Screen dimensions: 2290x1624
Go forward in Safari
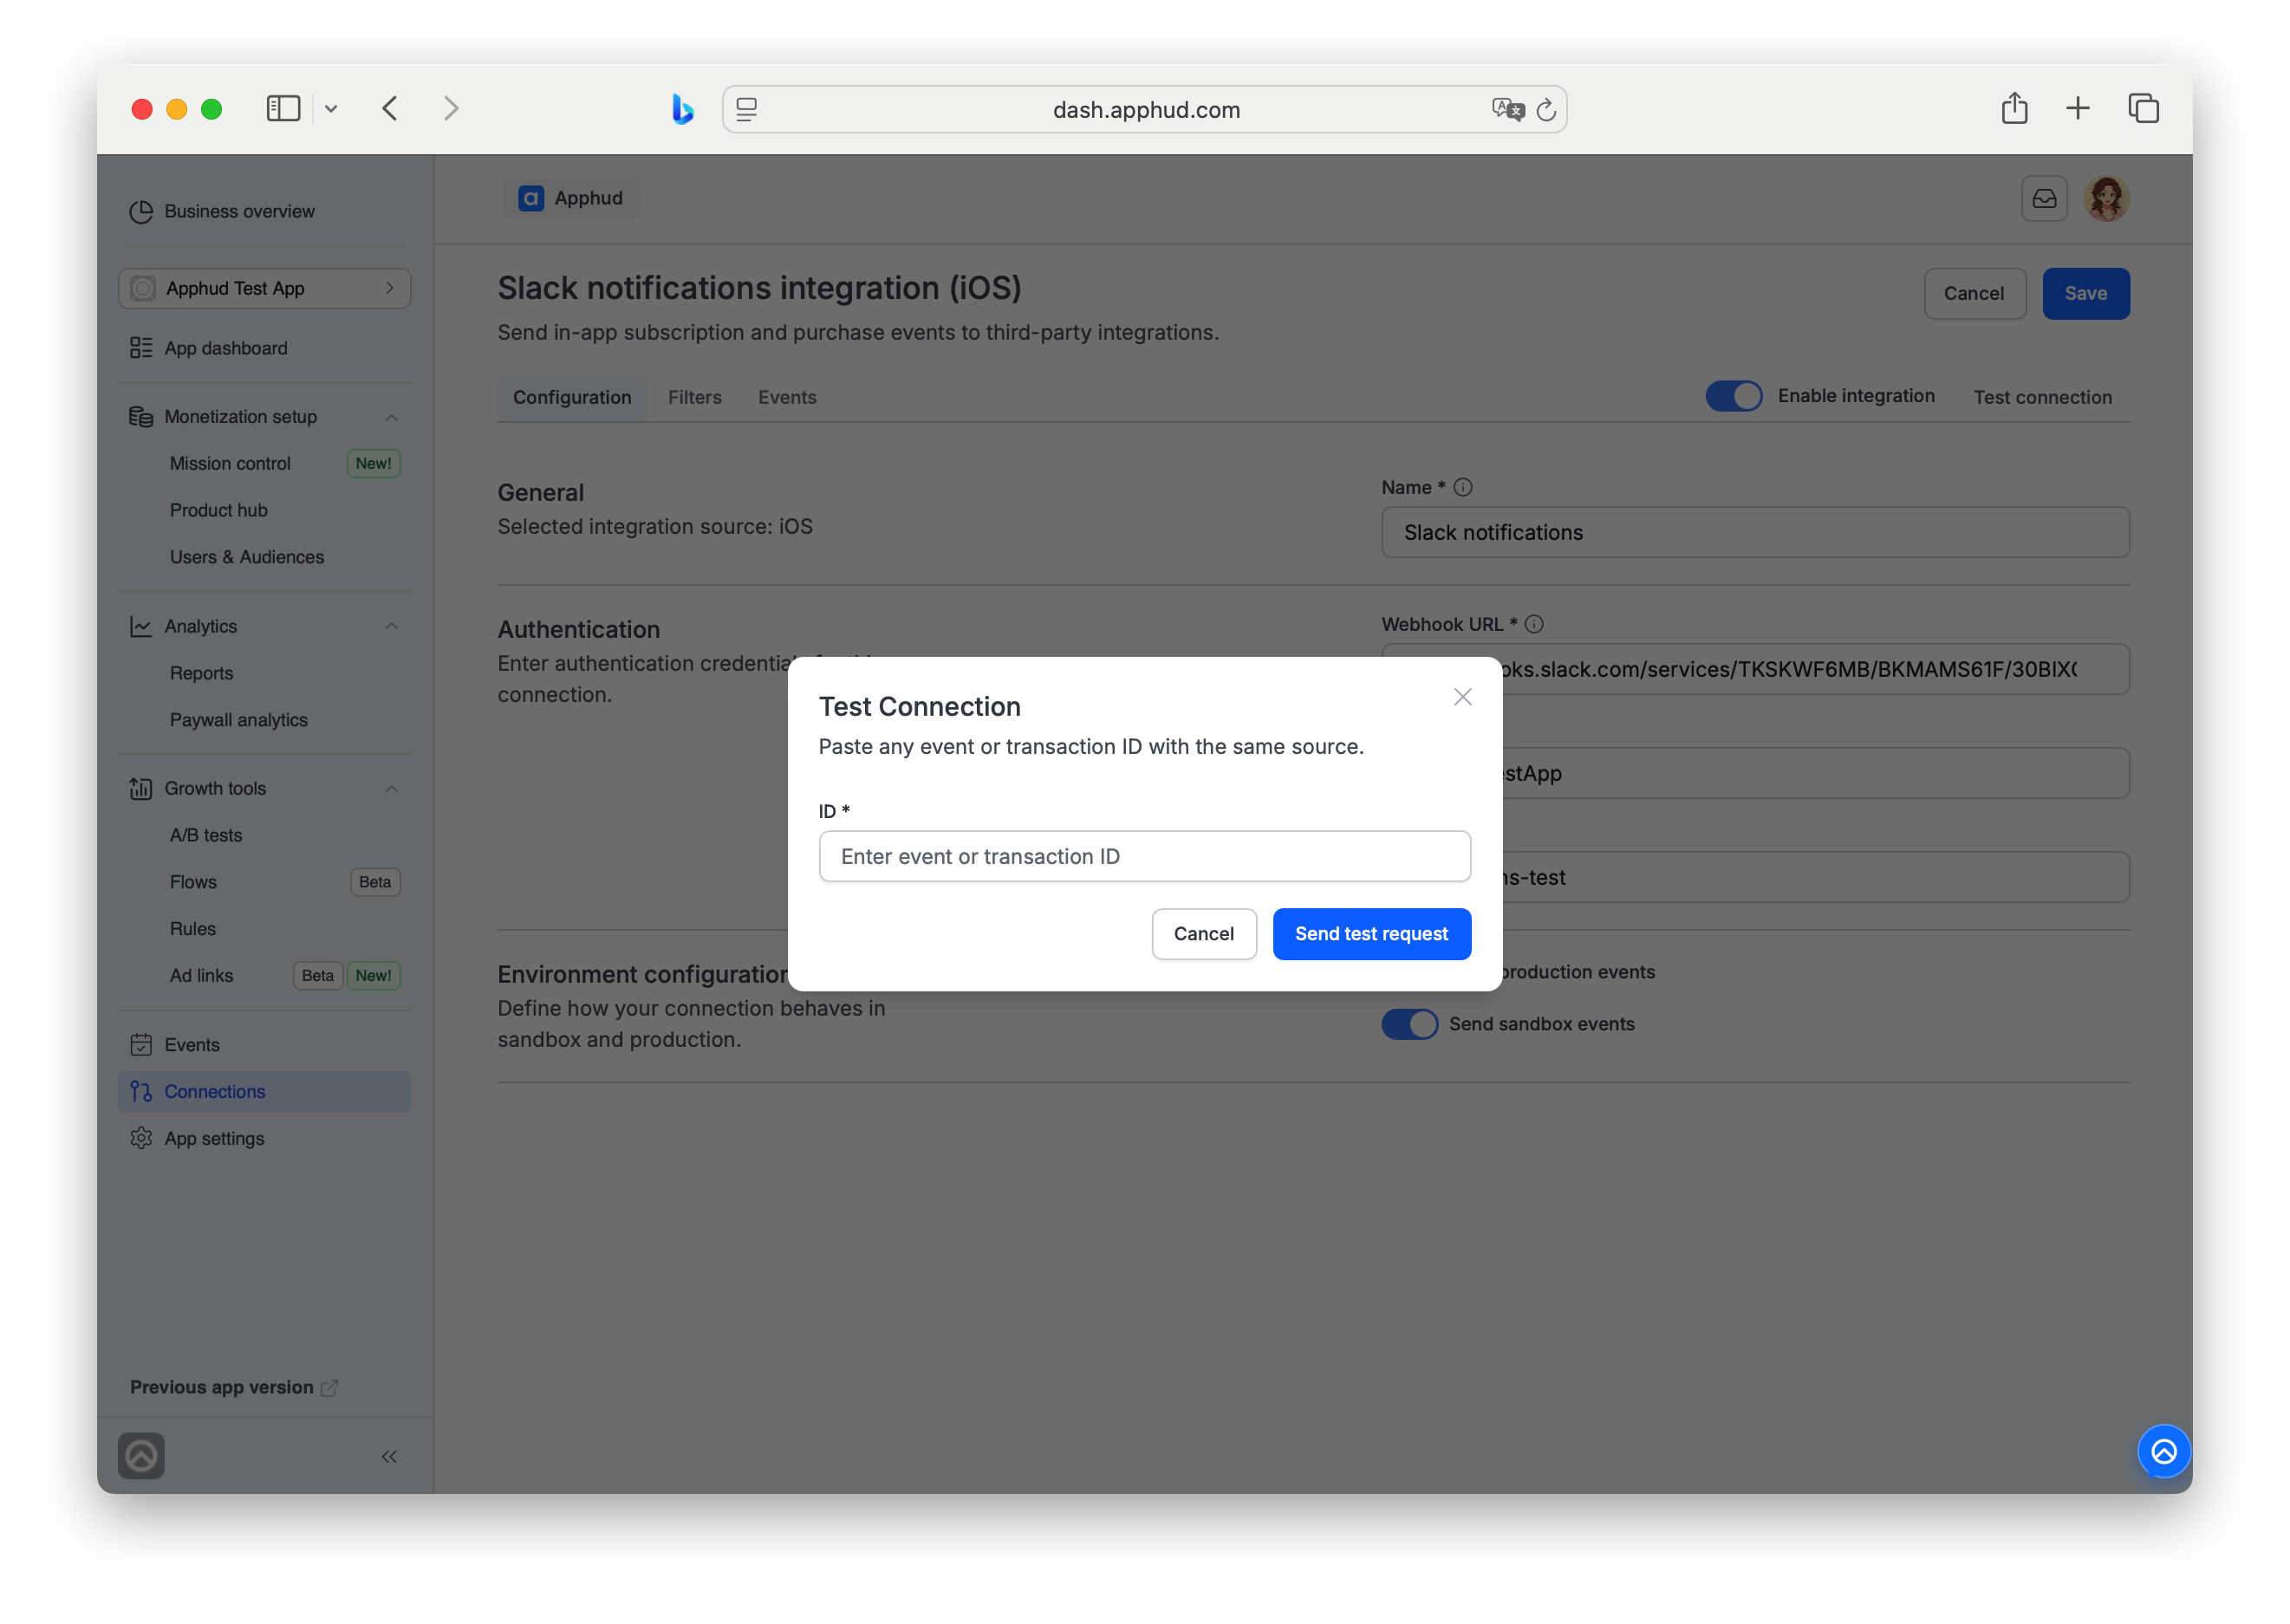451,109
